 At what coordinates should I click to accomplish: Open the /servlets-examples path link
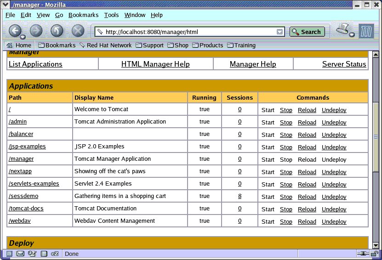coord(34,184)
